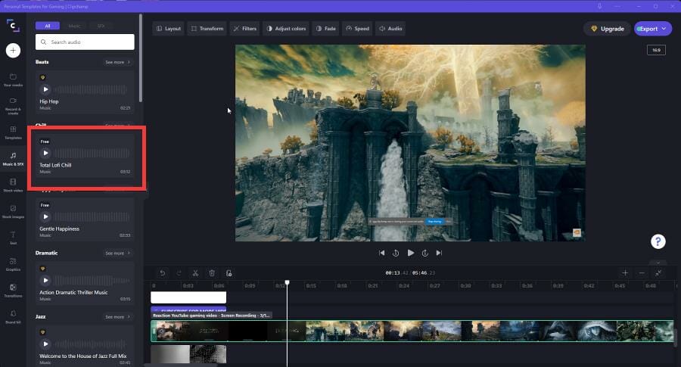The height and width of the screenshot is (367, 681).
Task: Preview Action Dramatic Thriller Music track
Action: [45, 281]
